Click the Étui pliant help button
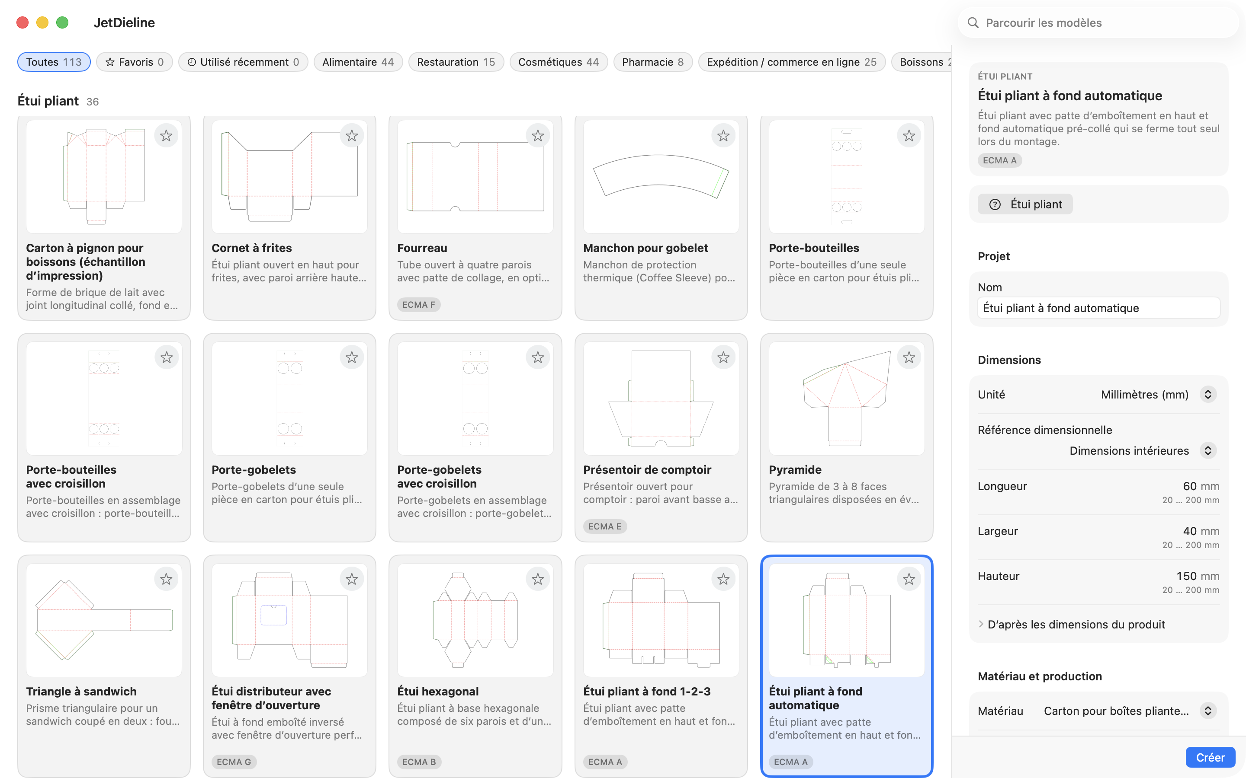 tap(1024, 204)
